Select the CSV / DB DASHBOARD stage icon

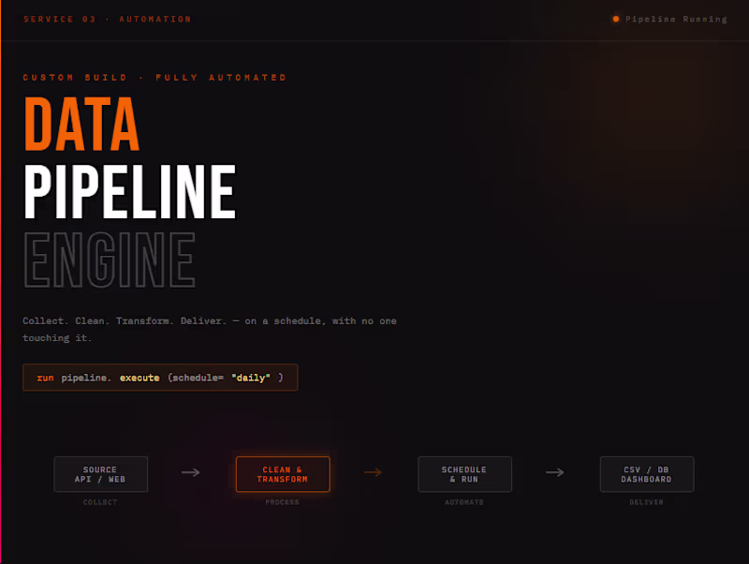tap(647, 474)
